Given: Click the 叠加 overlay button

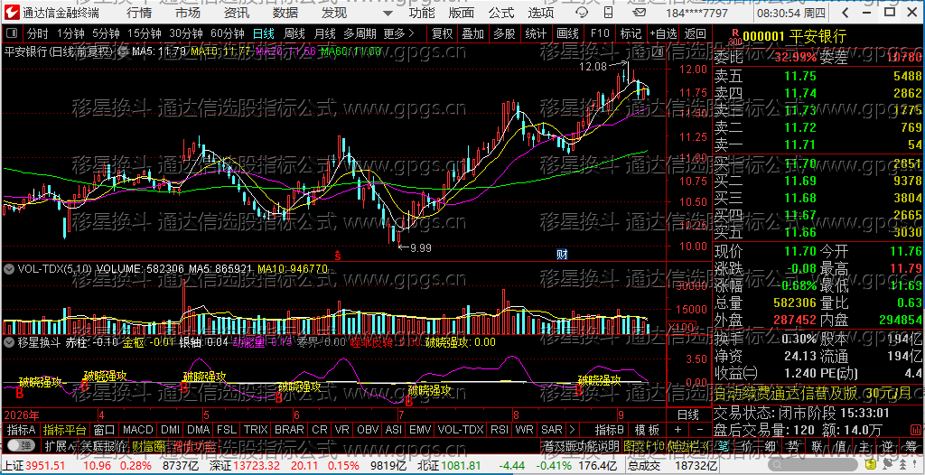Looking at the screenshot, I should [472, 33].
